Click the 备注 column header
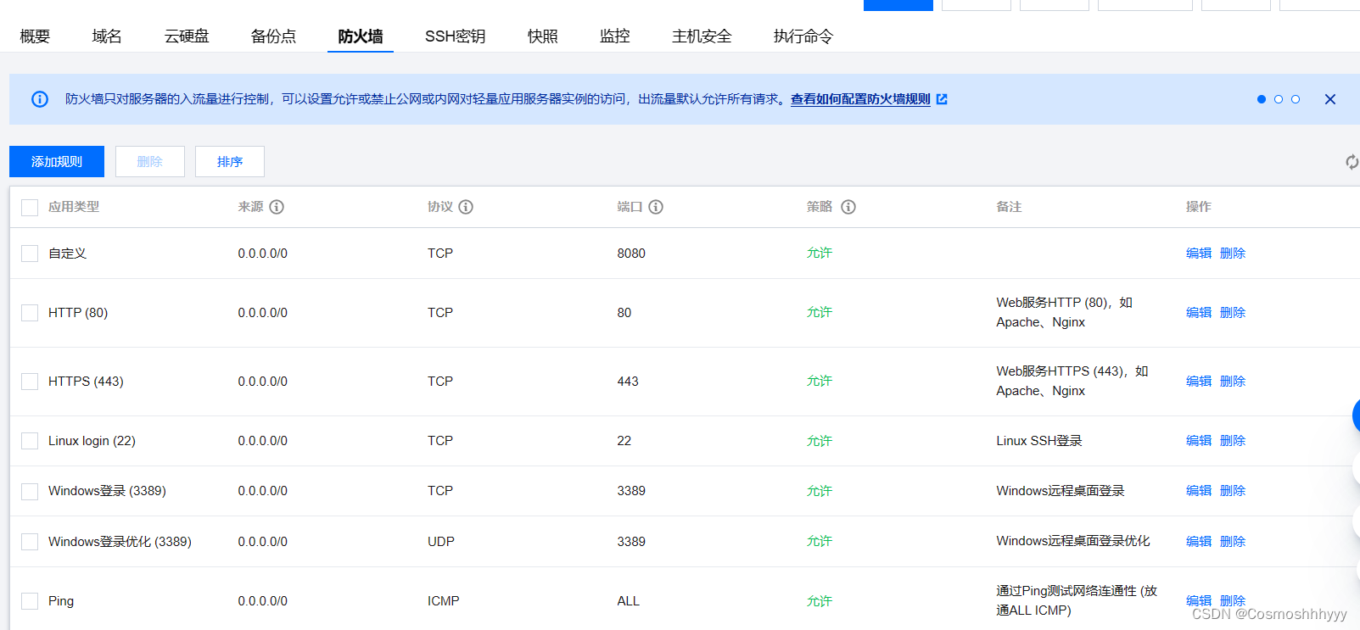 pos(1009,207)
